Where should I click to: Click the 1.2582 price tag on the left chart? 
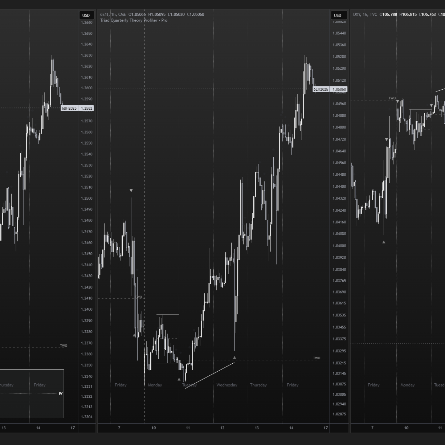tap(86, 108)
